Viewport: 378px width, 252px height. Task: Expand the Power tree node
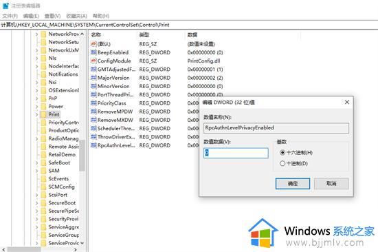(36, 107)
